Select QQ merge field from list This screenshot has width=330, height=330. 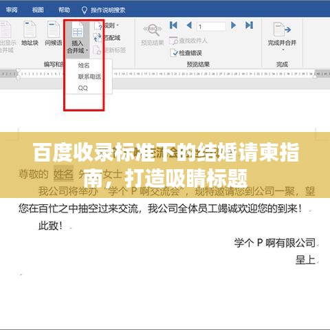click(x=82, y=88)
